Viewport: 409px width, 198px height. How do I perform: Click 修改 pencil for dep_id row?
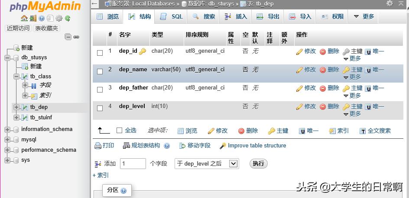pyautogui.click(x=306, y=51)
